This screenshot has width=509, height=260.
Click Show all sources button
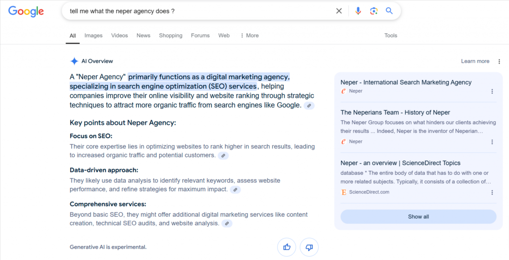click(419, 216)
